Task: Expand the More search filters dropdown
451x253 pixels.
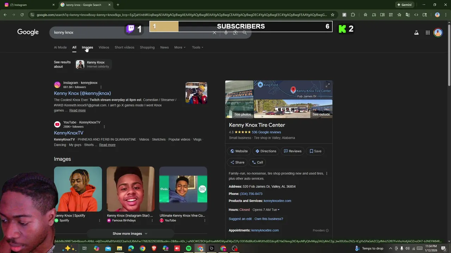Action: (x=180, y=47)
